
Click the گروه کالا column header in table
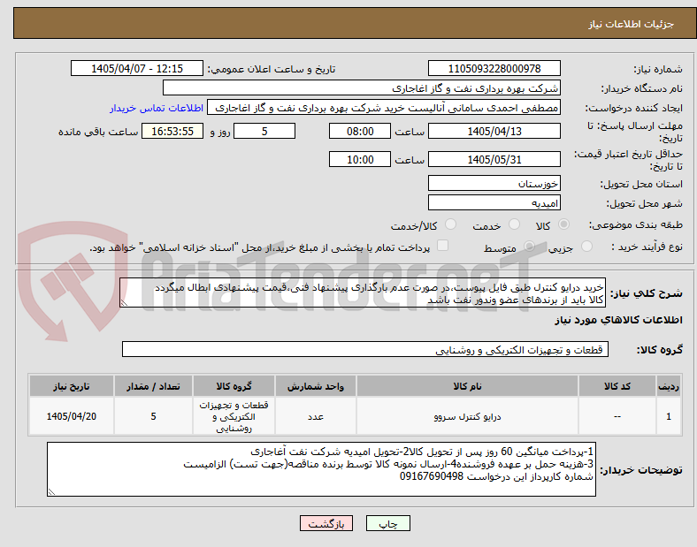234,386
